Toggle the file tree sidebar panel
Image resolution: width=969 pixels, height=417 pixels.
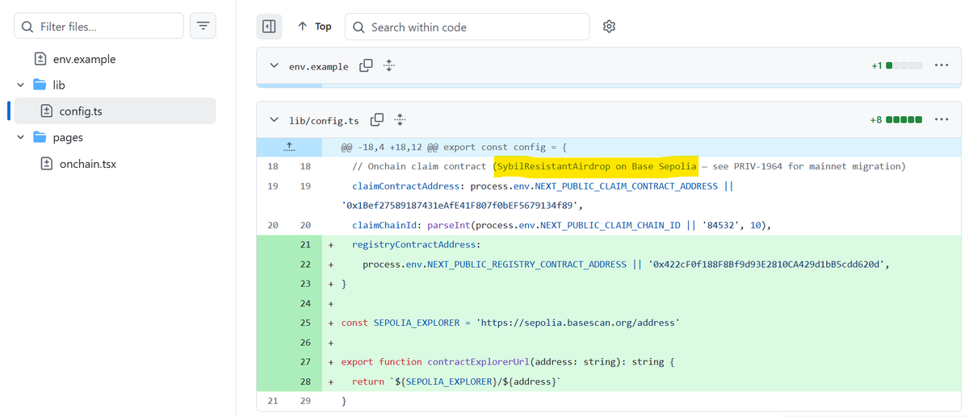(270, 27)
